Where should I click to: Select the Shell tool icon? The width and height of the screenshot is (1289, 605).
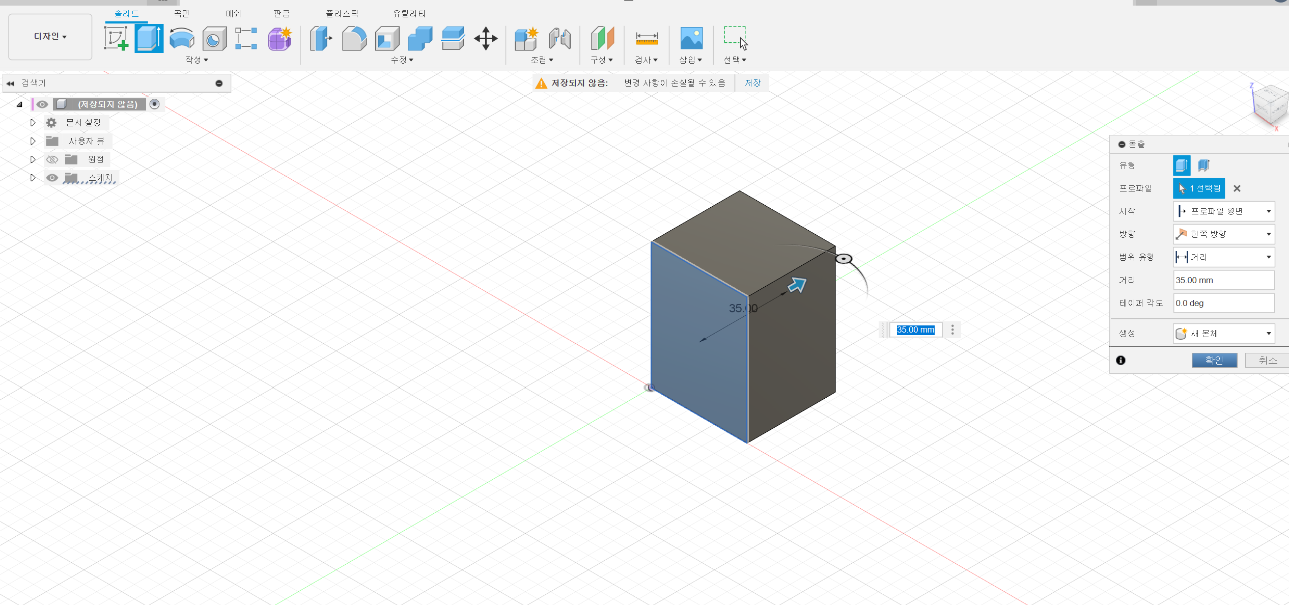(387, 39)
